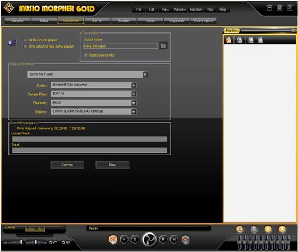This screenshot has height=252, width=298.
Task: Switch to the Organizer tab
Action: pyautogui.click(x=177, y=21)
